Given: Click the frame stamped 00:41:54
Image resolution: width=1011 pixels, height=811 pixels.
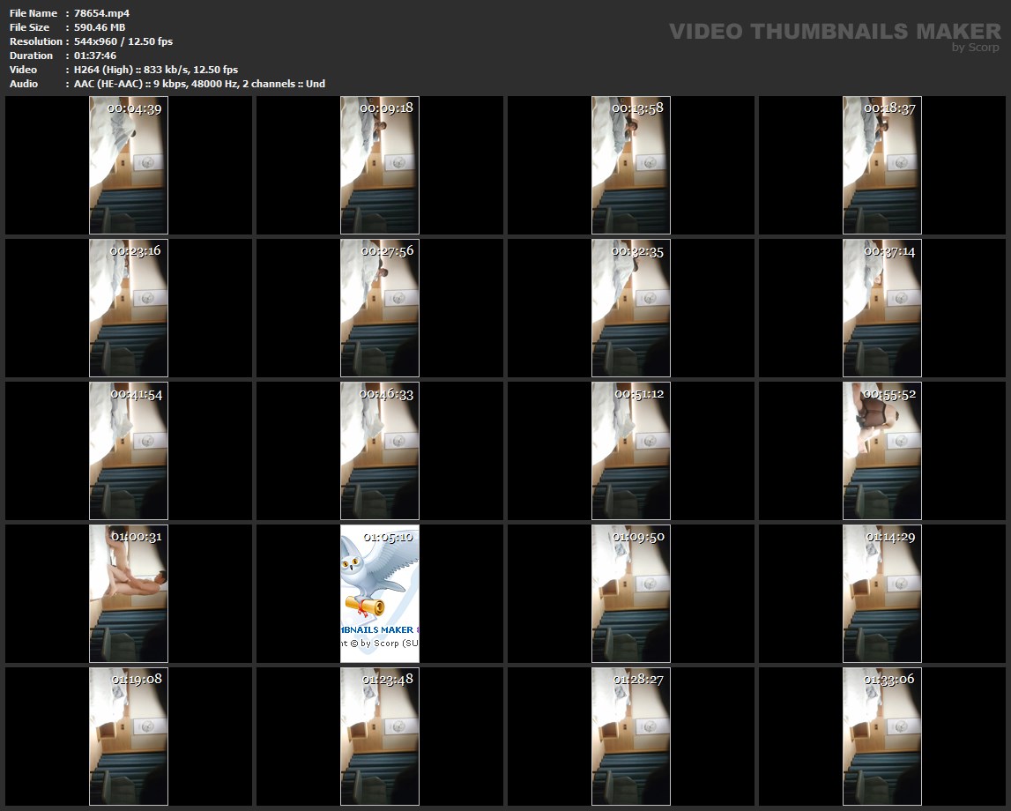Looking at the screenshot, I should point(129,450).
